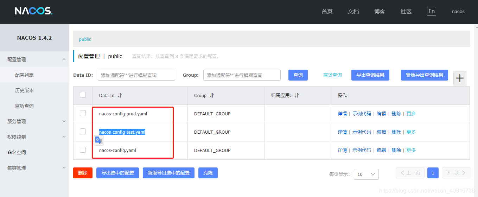Click 删除 link for nacos-config.yaml
478x197 pixels.
[396, 150]
